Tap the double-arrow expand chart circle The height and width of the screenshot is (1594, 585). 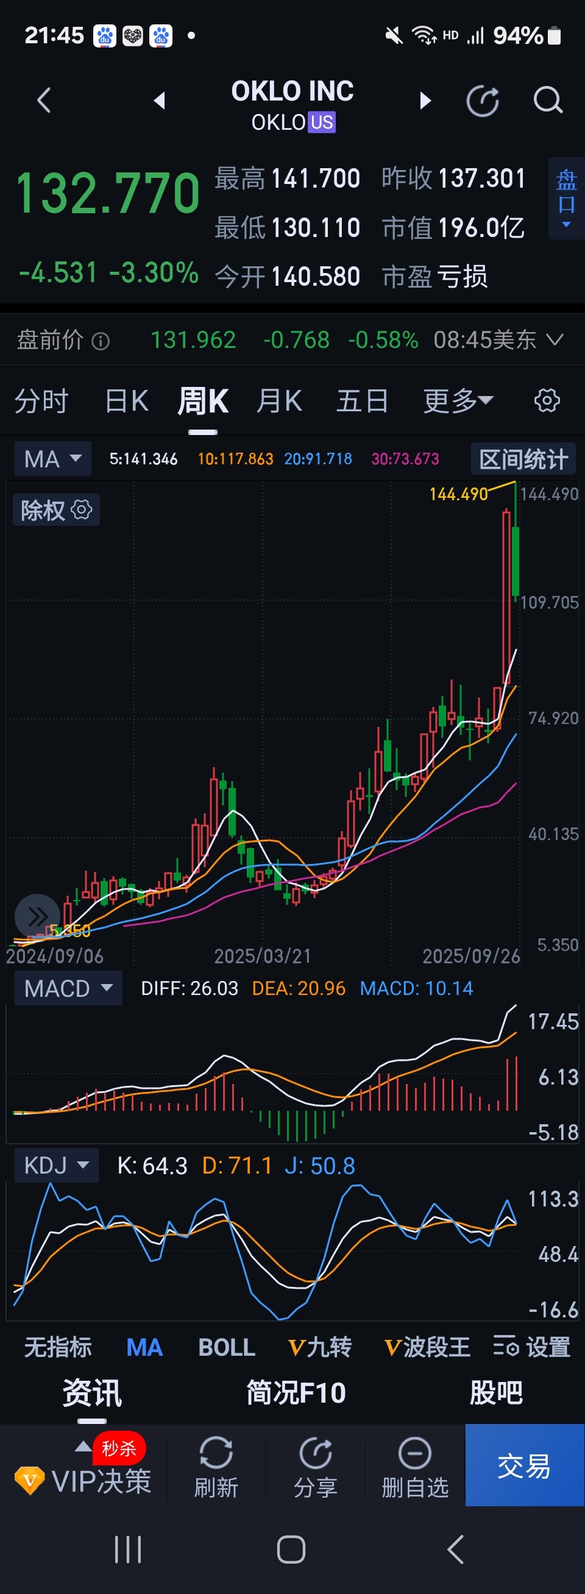[x=37, y=916]
